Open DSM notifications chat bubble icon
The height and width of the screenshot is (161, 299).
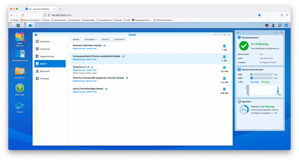267,25
